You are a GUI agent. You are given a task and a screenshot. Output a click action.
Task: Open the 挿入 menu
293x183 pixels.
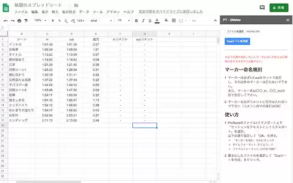(x=55, y=12)
